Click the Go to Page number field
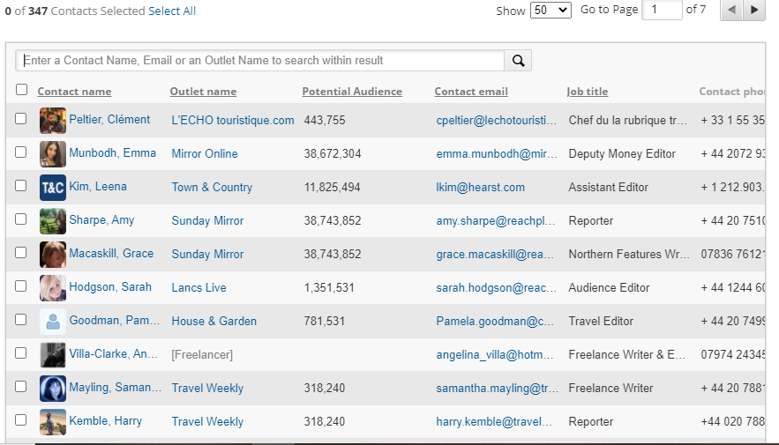This screenshot has width=779, height=445. pos(662,11)
